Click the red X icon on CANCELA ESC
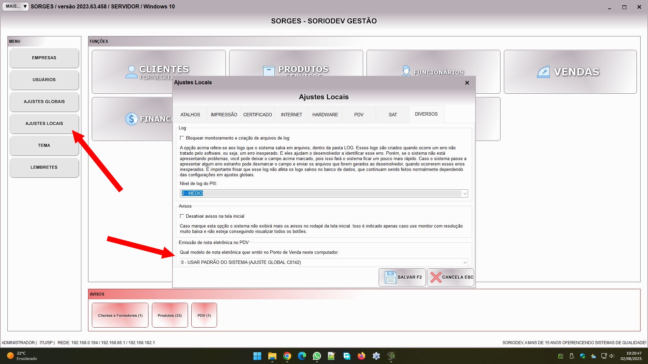648x364 pixels. click(x=436, y=277)
